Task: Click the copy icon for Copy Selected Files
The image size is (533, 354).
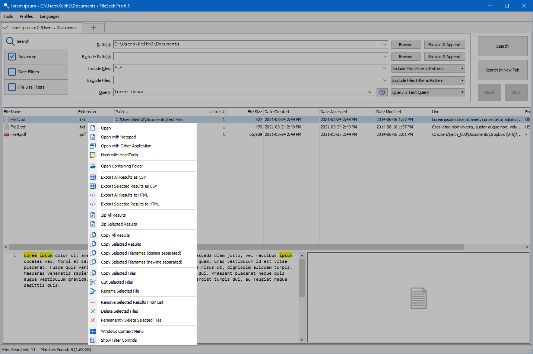Action: pyautogui.click(x=93, y=273)
